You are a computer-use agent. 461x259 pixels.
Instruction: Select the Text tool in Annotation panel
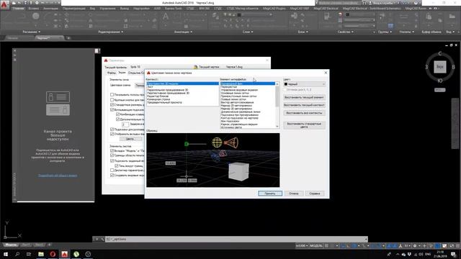(x=166, y=17)
